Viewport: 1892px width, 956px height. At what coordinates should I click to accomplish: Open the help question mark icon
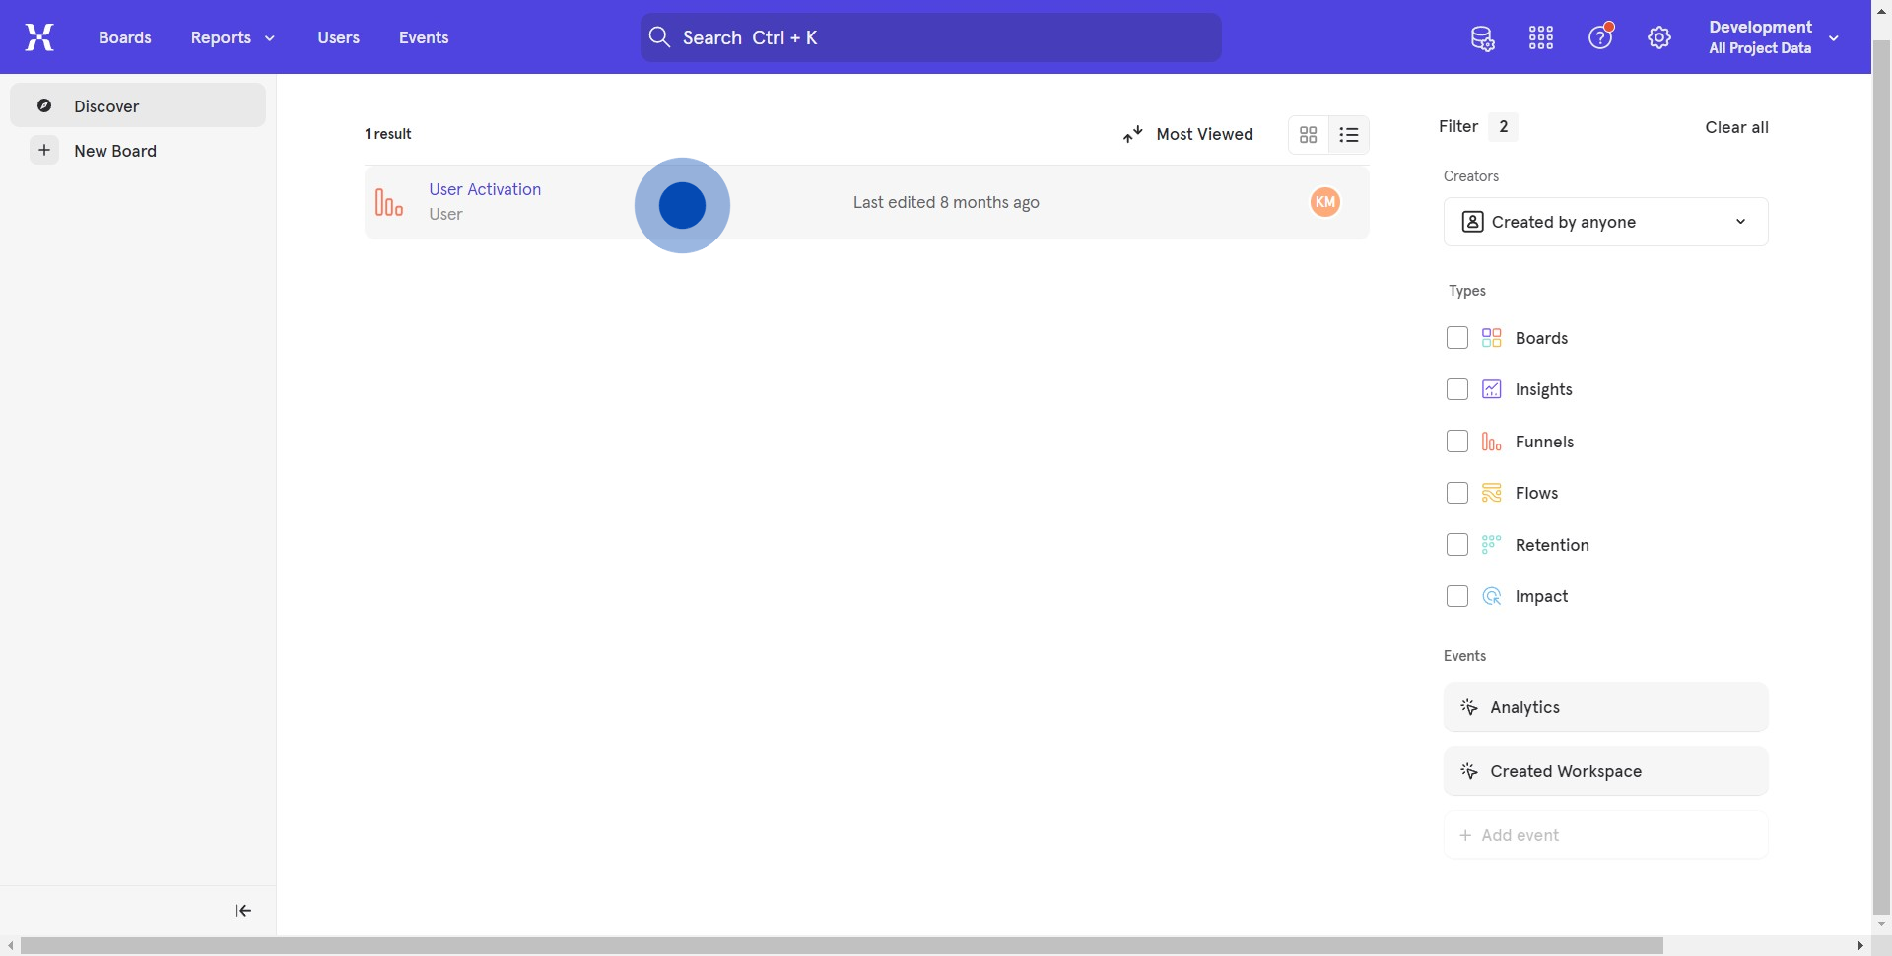pyautogui.click(x=1600, y=38)
